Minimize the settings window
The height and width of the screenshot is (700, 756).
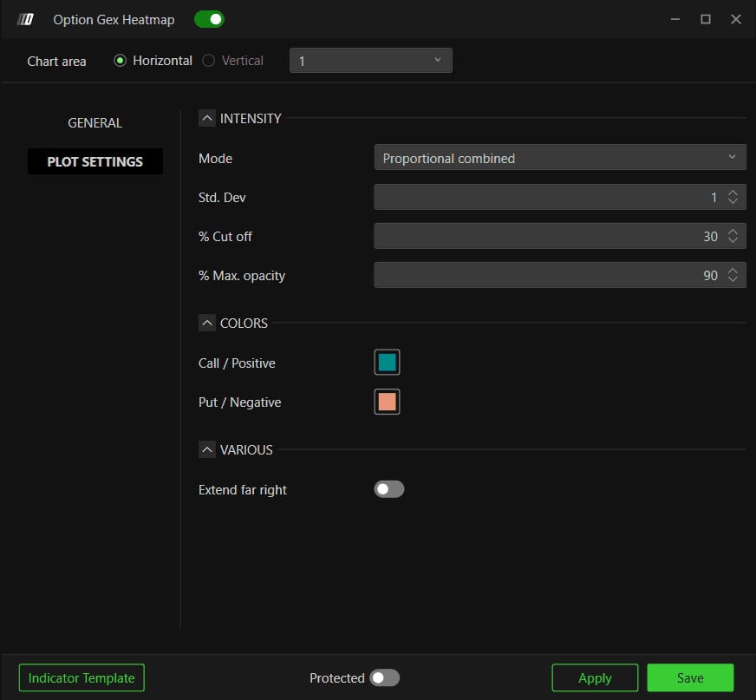tap(675, 19)
